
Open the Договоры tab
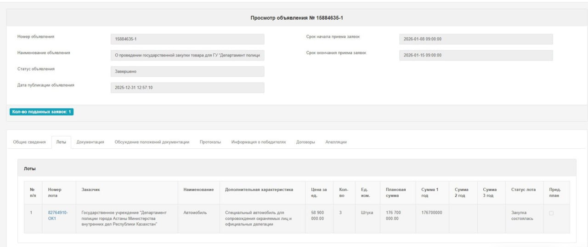coord(305,142)
